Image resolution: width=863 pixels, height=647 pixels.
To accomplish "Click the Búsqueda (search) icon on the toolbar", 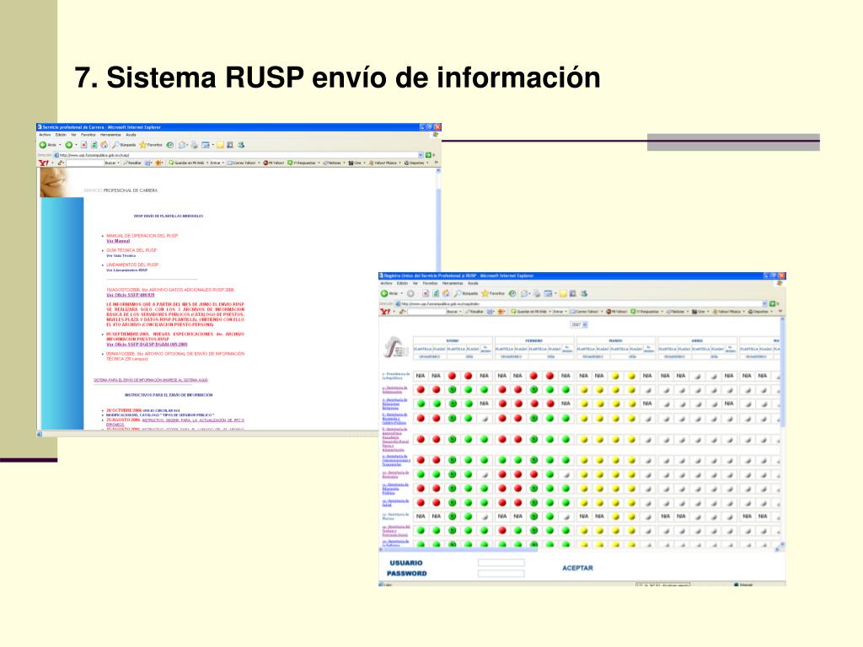I will [118, 144].
